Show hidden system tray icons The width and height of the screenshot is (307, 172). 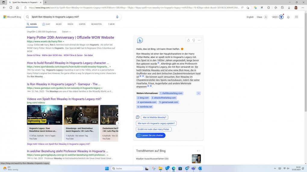pyautogui.click(x=275, y=168)
